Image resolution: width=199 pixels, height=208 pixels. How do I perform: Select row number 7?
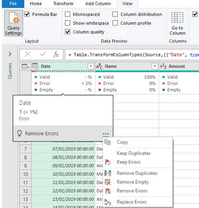tap(26, 149)
